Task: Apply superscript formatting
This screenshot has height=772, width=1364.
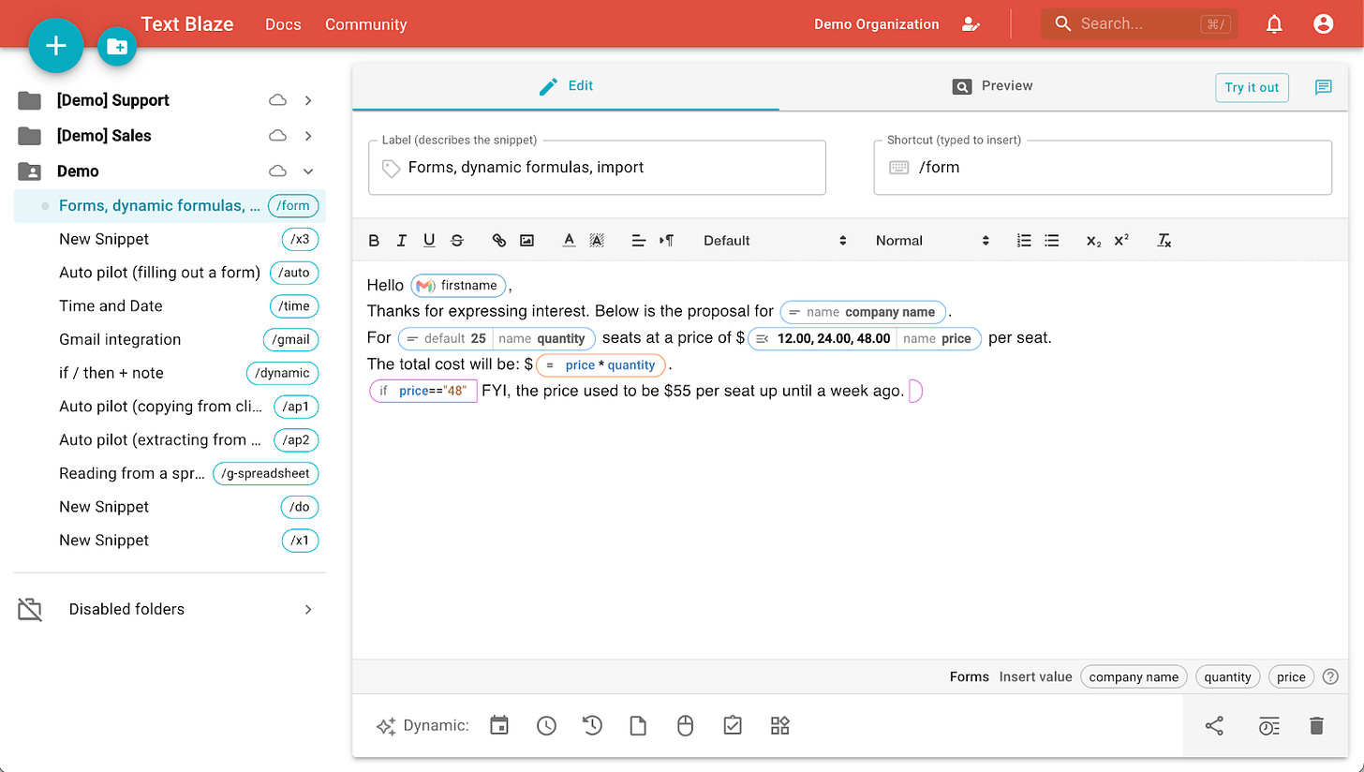Action: tap(1121, 241)
